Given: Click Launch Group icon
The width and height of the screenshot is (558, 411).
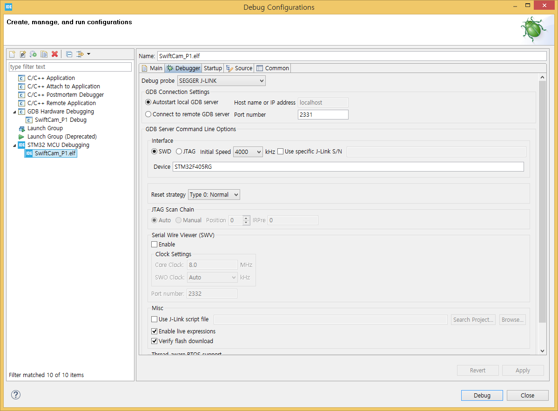Looking at the screenshot, I should tap(21, 128).
